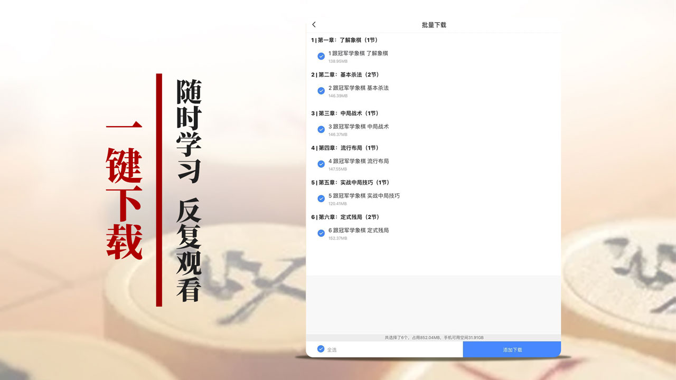Tap the blue circle icon next to 全选
676x380 pixels.
[x=321, y=349]
